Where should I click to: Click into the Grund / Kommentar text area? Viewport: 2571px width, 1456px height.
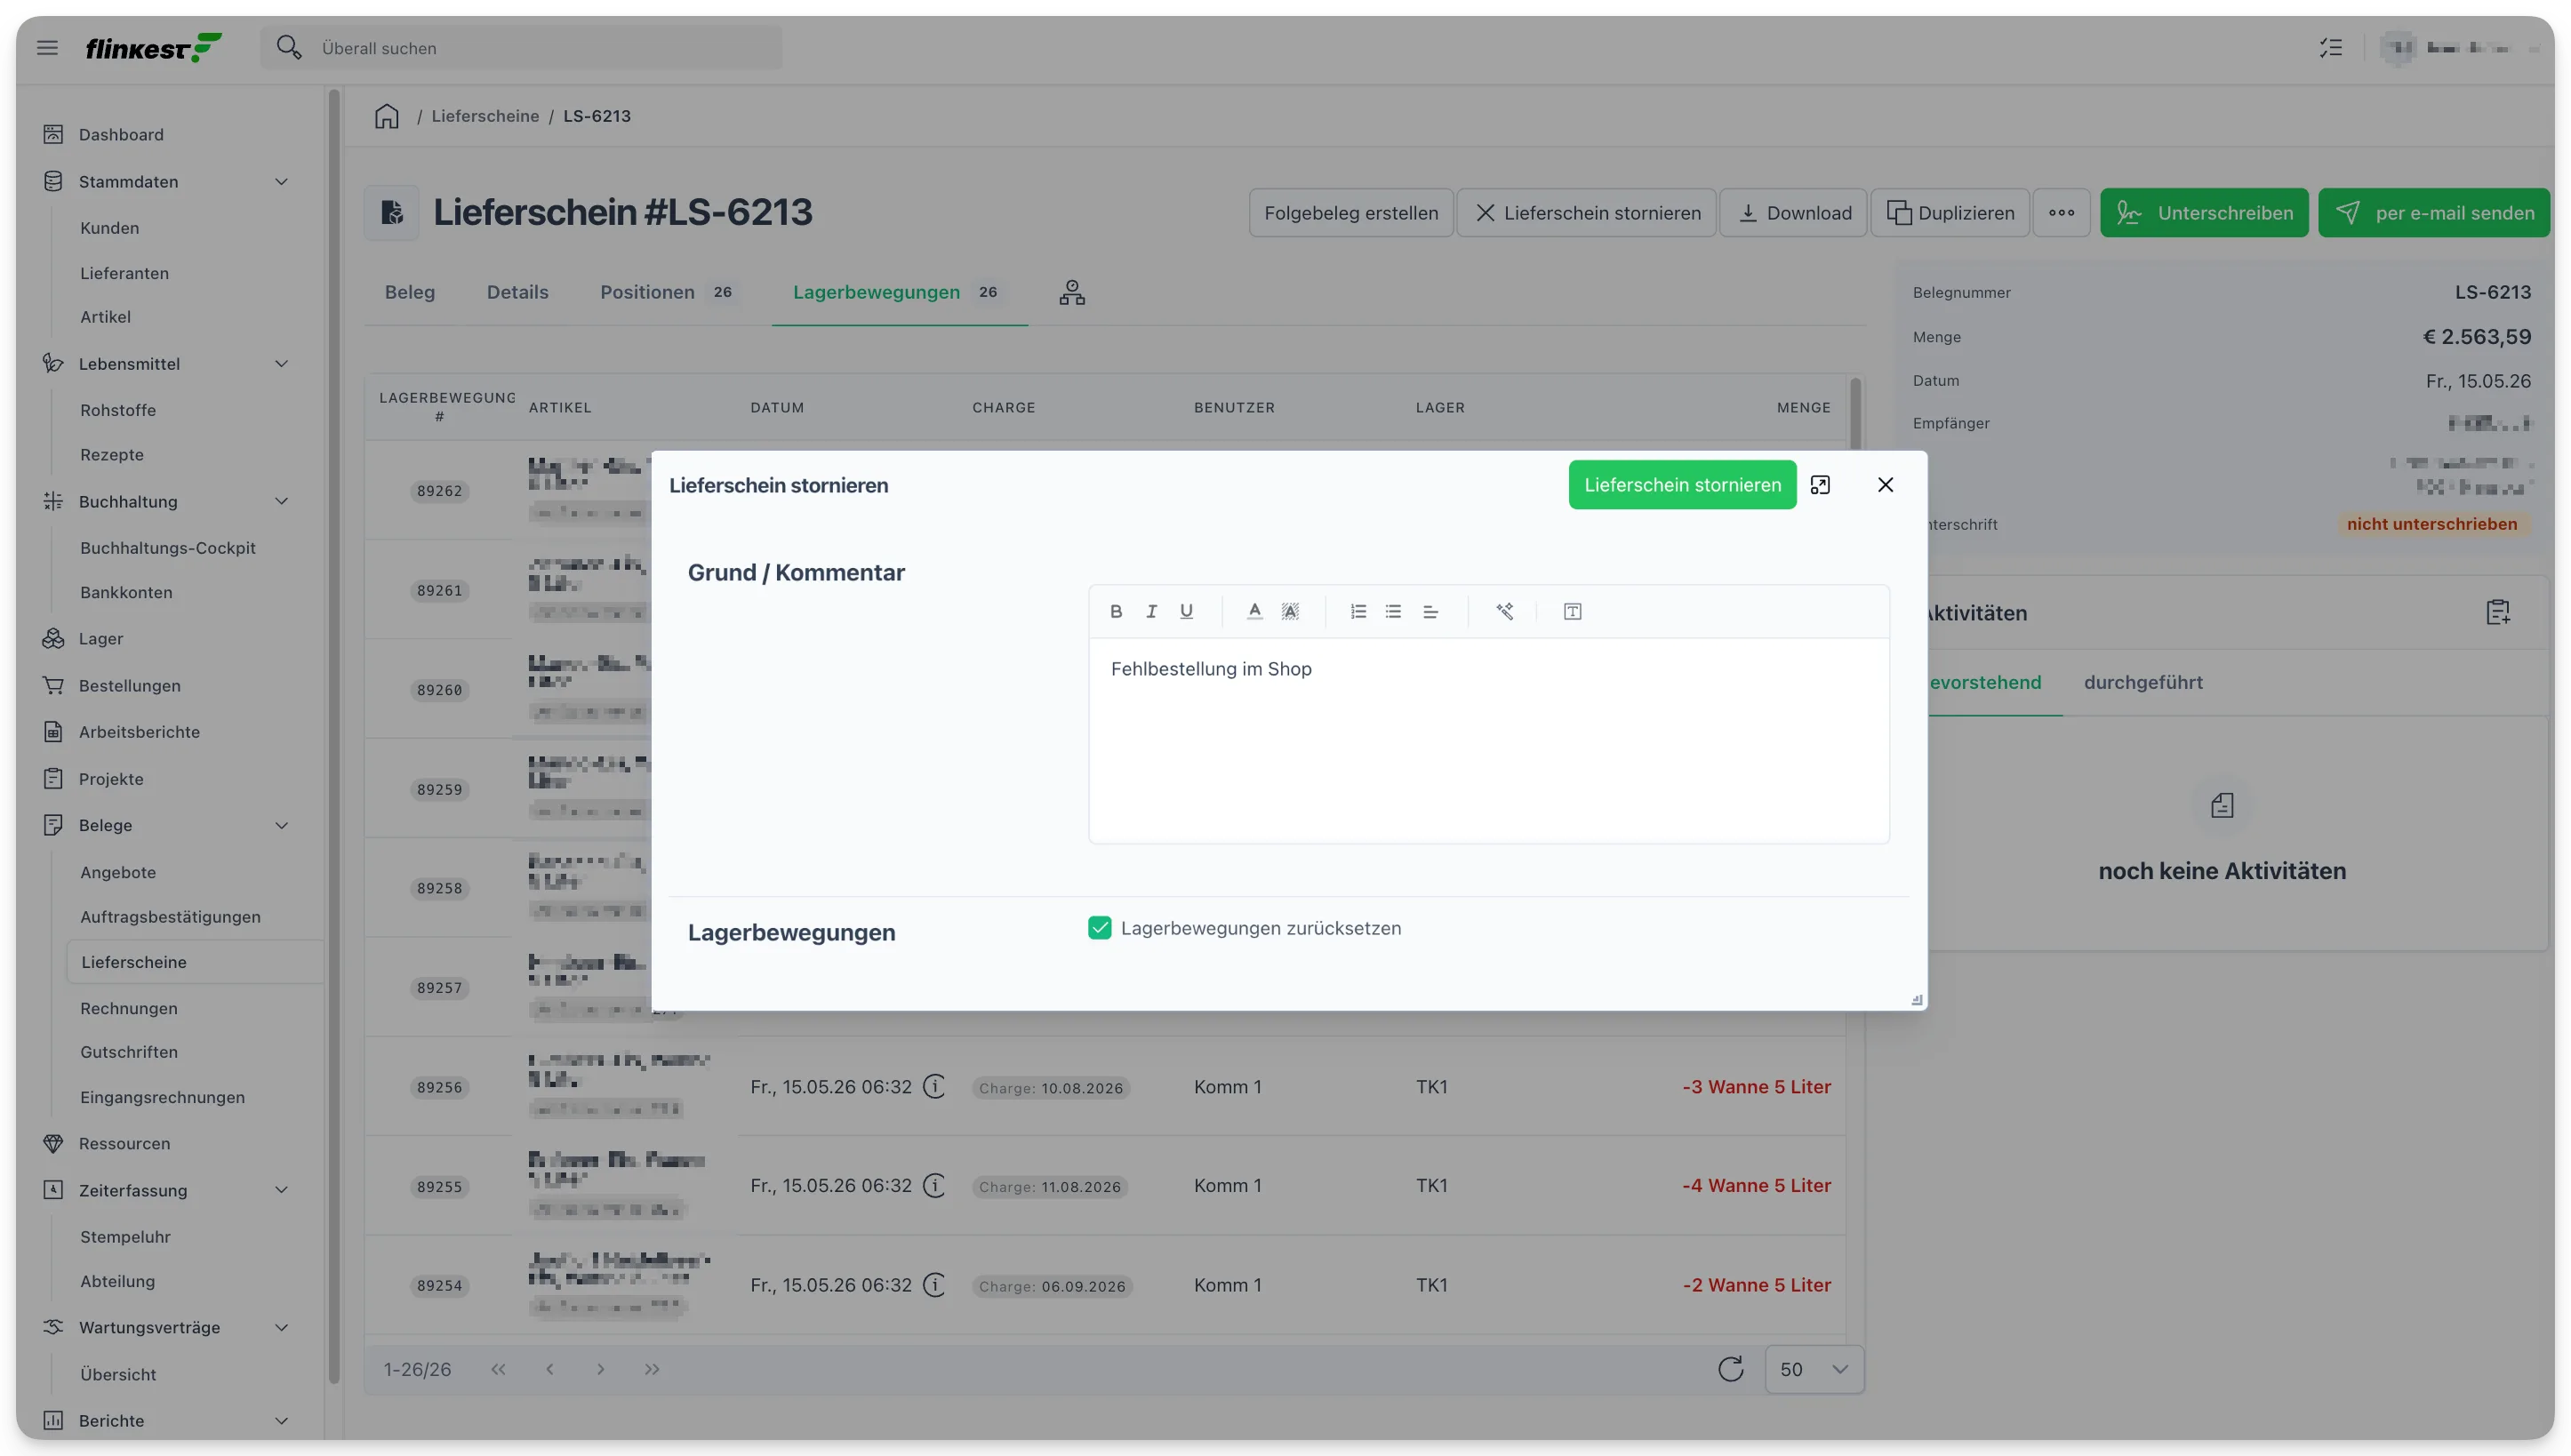pyautogui.click(x=1488, y=740)
